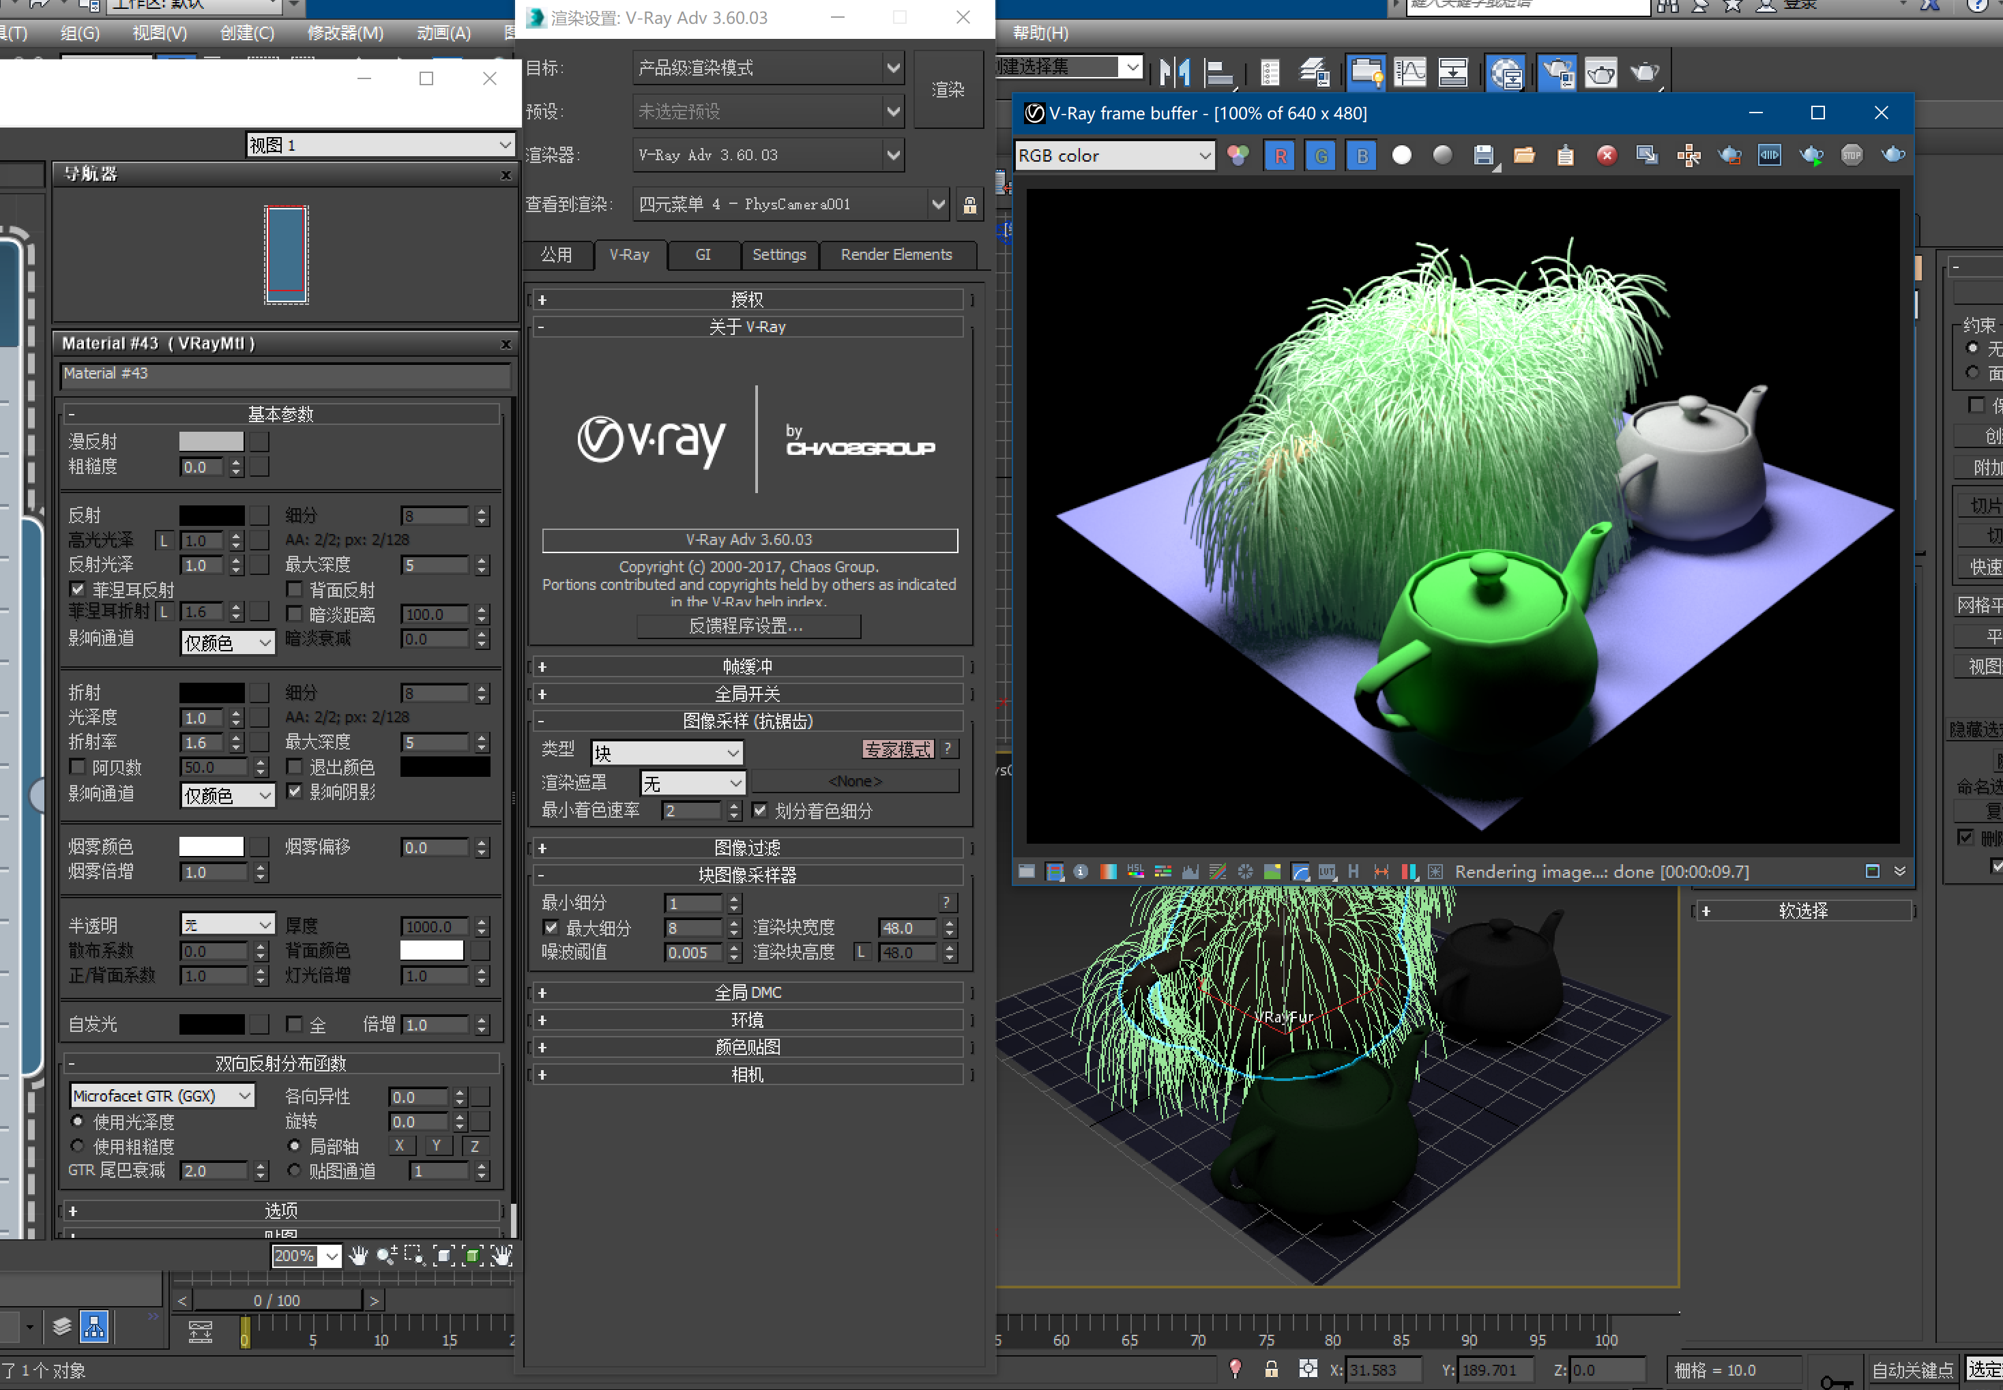Image resolution: width=2003 pixels, height=1390 pixels.
Task: Open the renderer V-Ray Adv dropdown
Action: 768,155
